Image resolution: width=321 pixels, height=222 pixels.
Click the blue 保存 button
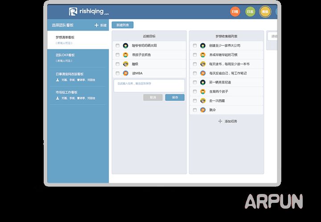[175, 97]
